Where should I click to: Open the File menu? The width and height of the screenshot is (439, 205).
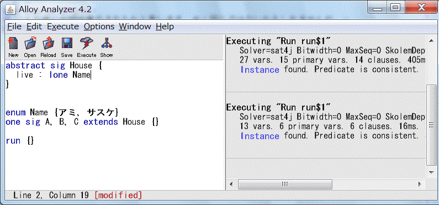14,27
